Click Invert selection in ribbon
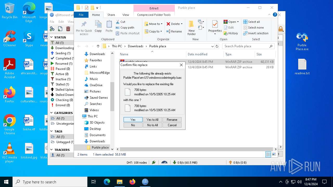Screen dimensions: 333x187 pos(256,33)
